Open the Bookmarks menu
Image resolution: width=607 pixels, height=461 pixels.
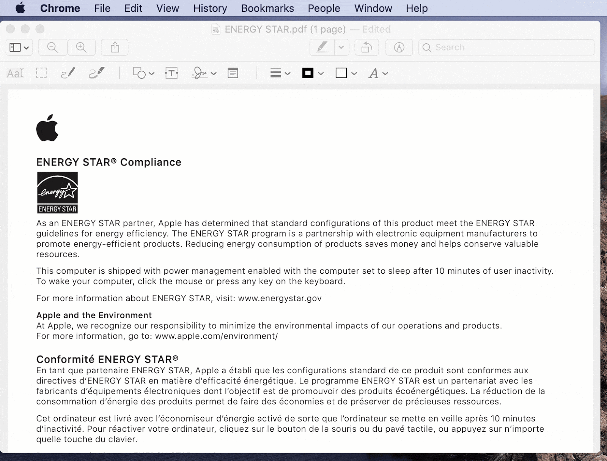[267, 8]
